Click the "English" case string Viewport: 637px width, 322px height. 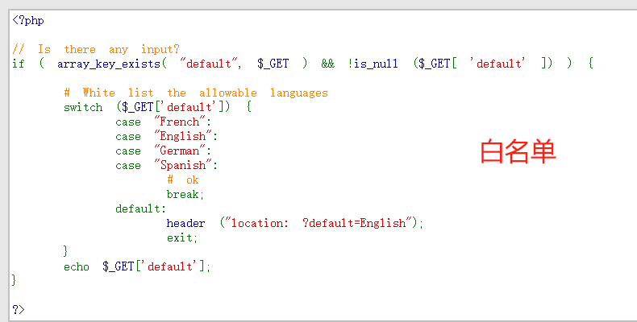183,136
